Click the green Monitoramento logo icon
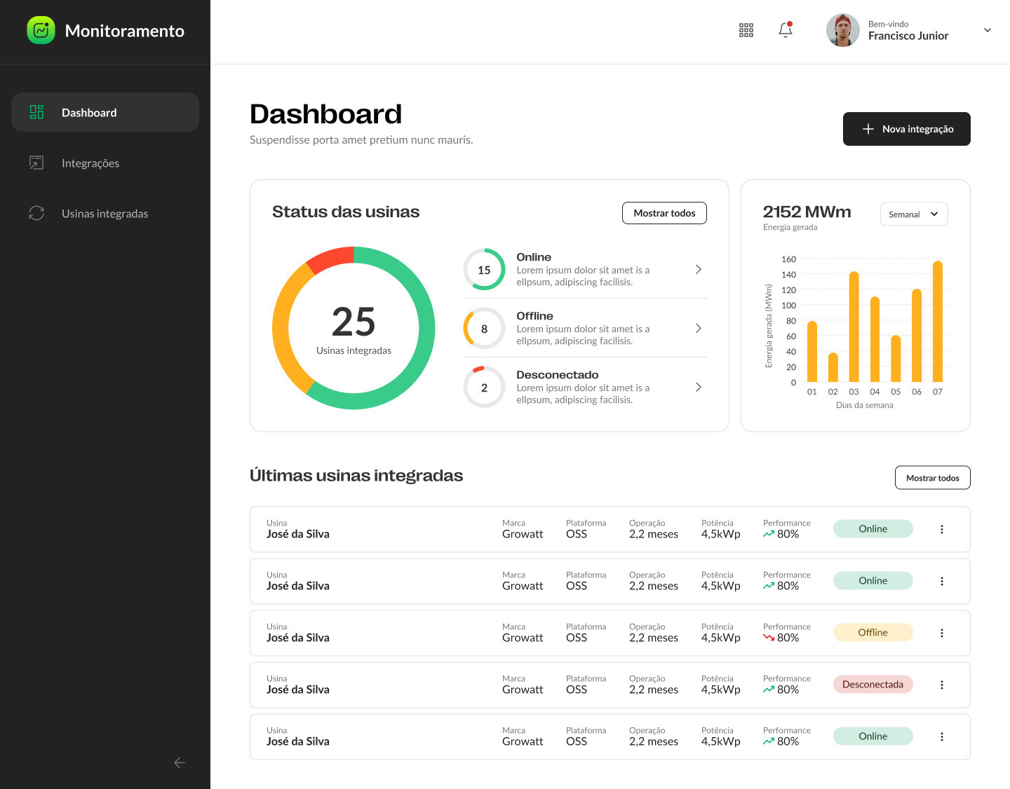Screen dimensions: 1010x789 point(41,30)
